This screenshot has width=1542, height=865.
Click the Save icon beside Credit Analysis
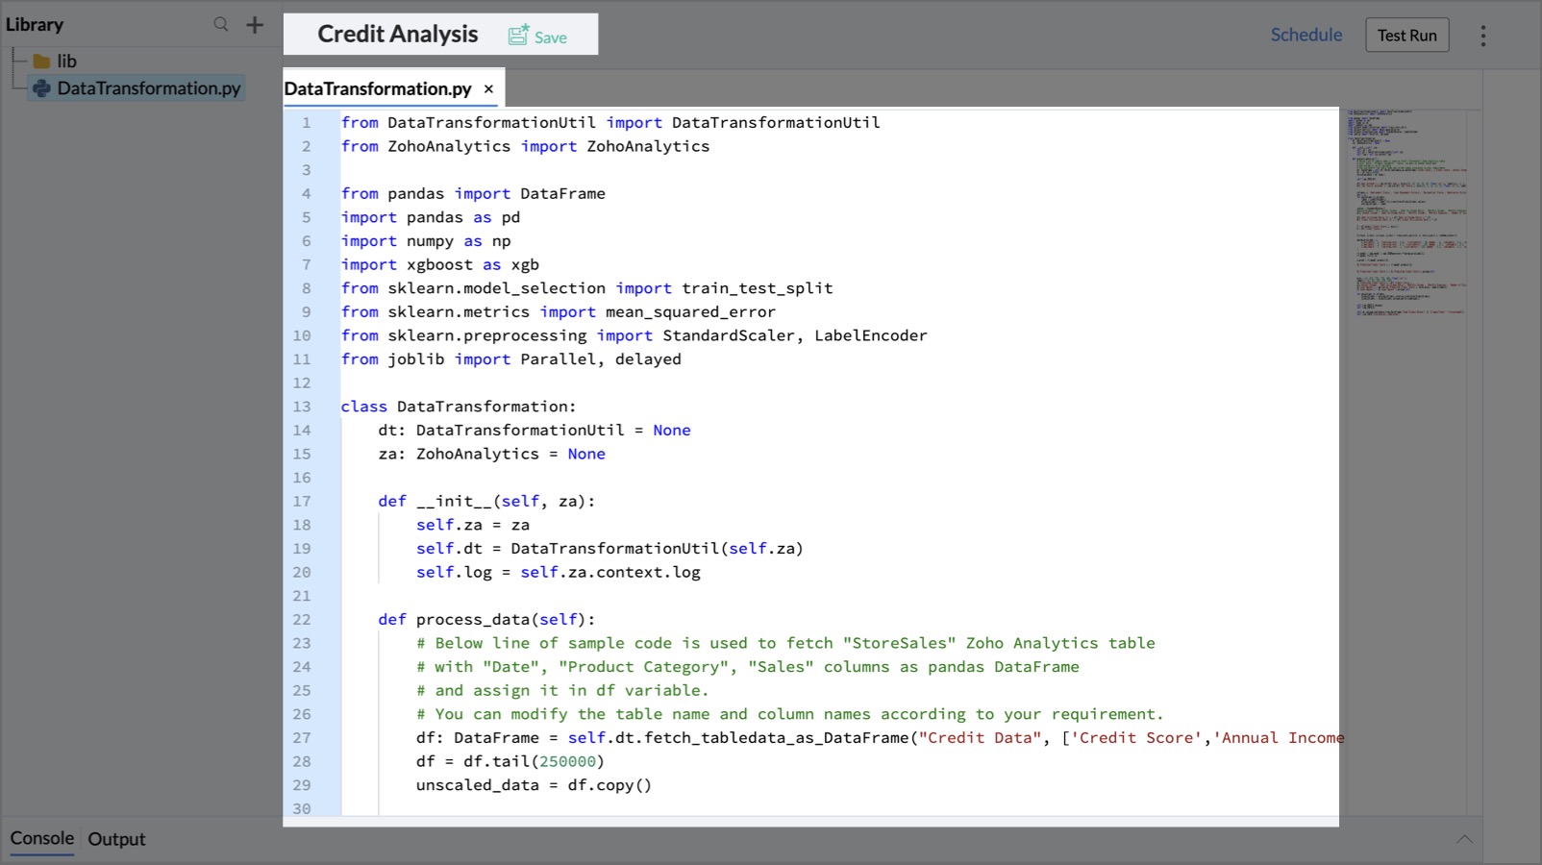517,34
